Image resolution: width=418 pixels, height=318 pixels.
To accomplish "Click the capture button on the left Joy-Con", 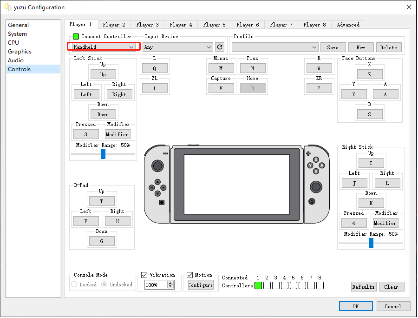I will click(x=162, y=202).
